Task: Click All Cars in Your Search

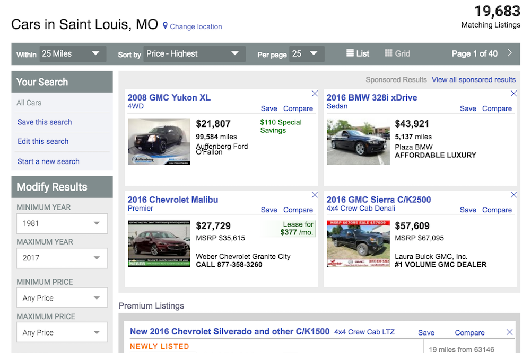Action: [x=29, y=103]
